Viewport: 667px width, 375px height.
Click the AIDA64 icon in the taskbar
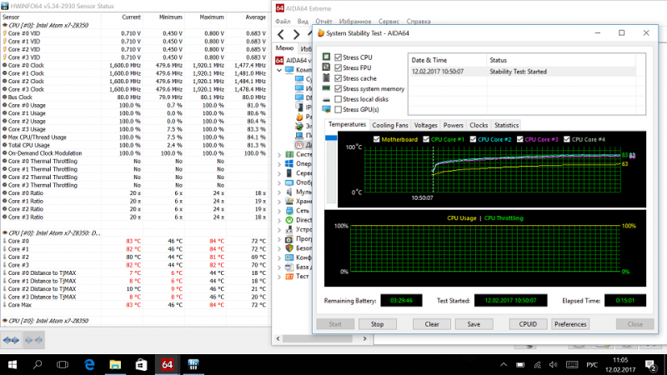click(x=167, y=365)
